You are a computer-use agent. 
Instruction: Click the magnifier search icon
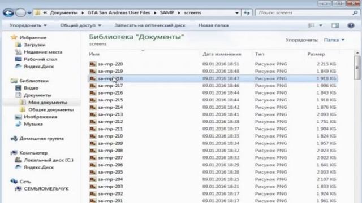pos(355,13)
